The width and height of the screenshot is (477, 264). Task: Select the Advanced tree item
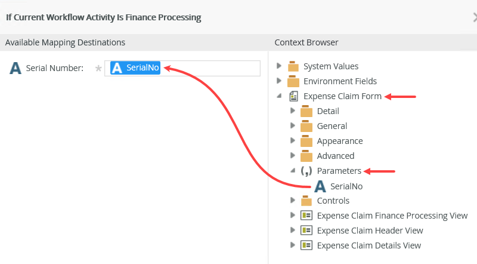(336, 156)
